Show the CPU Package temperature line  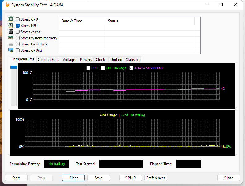click(103, 68)
